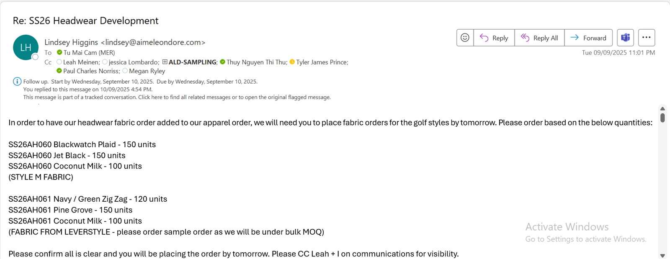Open the Leah Meinen contact in Cc
The width and height of the screenshot is (670, 259).
(x=81, y=62)
